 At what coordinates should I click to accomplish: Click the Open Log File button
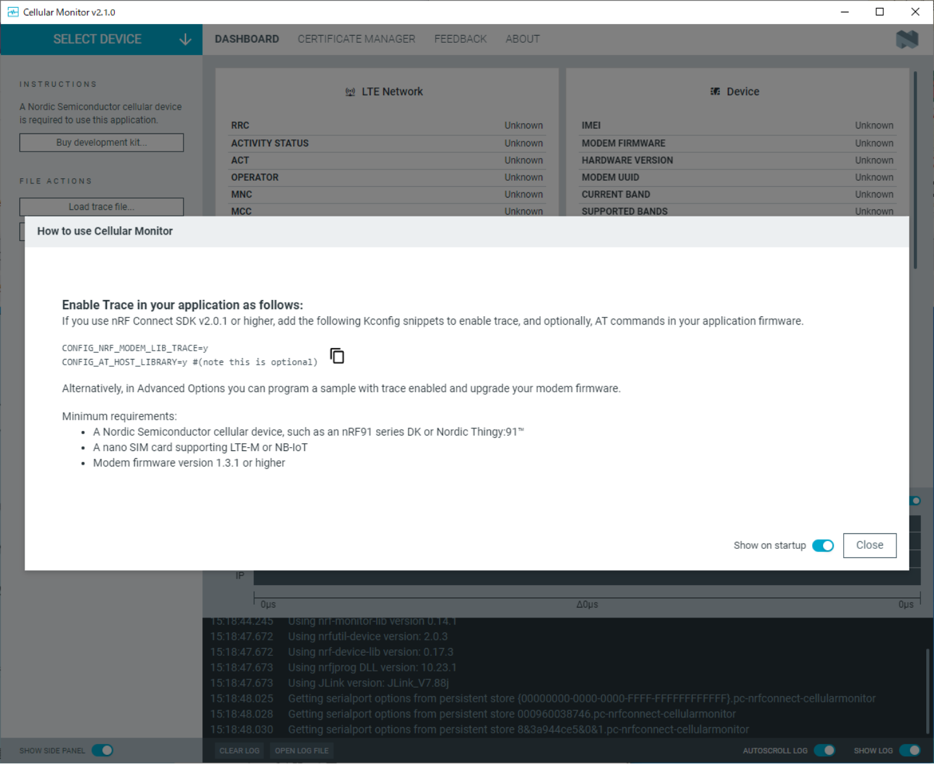[302, 750]
